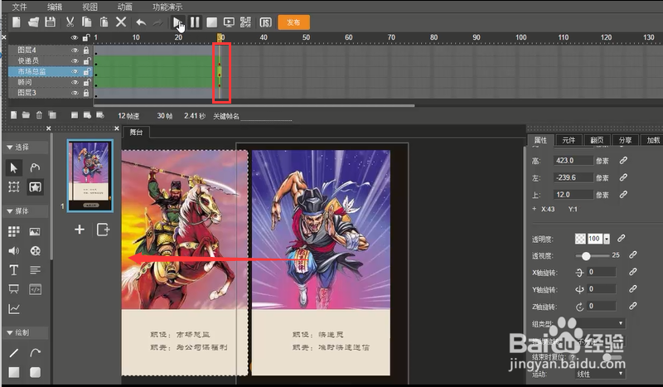Select the transform tool
Image resolution: width=663 pixels, height=387 pixels.
(13, 187)
